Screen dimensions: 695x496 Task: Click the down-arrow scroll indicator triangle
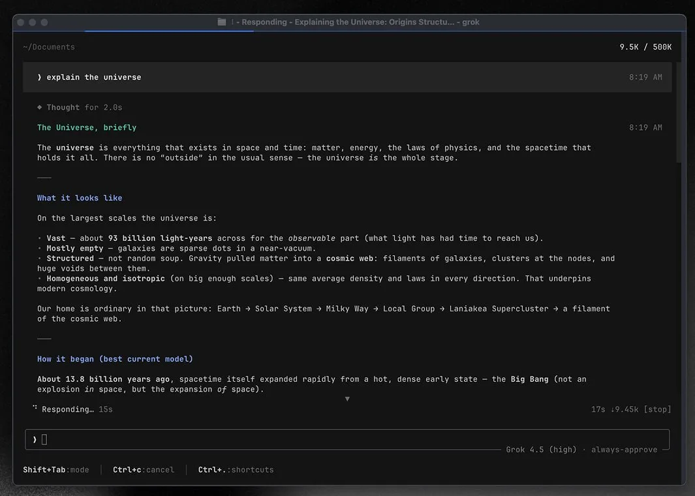347,399
